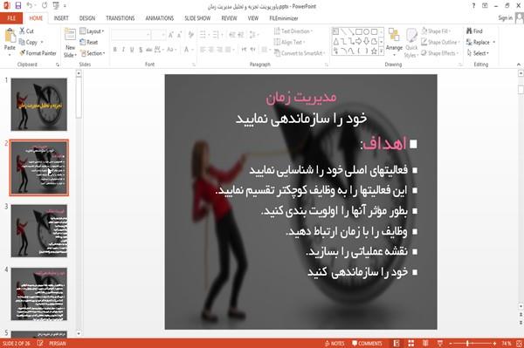Fit slide to current window
Viewport: 524px width, 348px height.
[x=519, y=344]
